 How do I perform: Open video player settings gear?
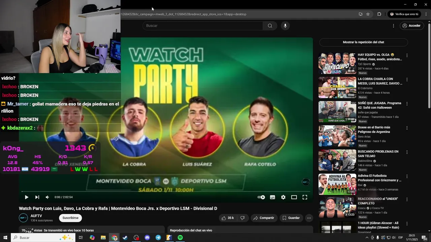(283, 197)
